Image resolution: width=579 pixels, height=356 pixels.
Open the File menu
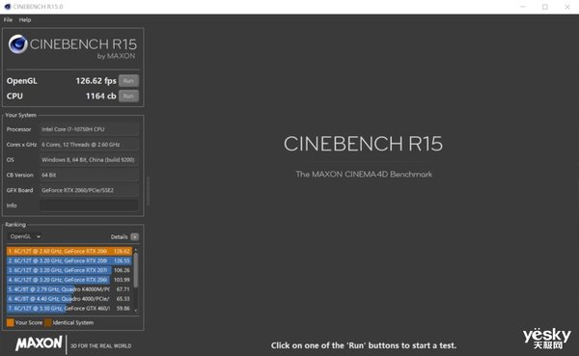pyautogui.click(x=8, y=20)
